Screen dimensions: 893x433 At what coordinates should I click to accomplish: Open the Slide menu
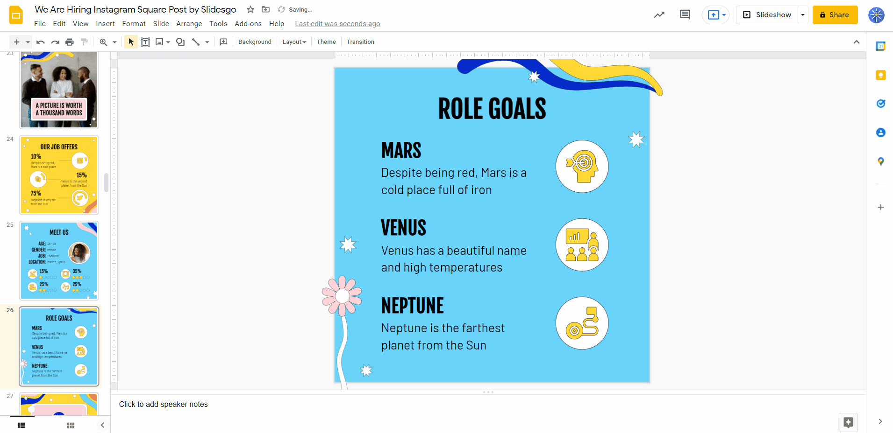click(161, 24)
